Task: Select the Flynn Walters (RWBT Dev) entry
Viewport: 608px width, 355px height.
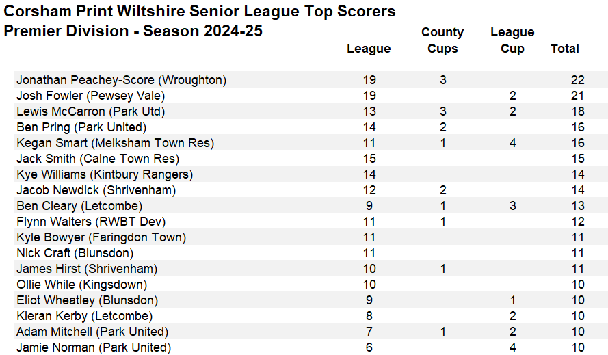Action: click(x=91, y=222)
